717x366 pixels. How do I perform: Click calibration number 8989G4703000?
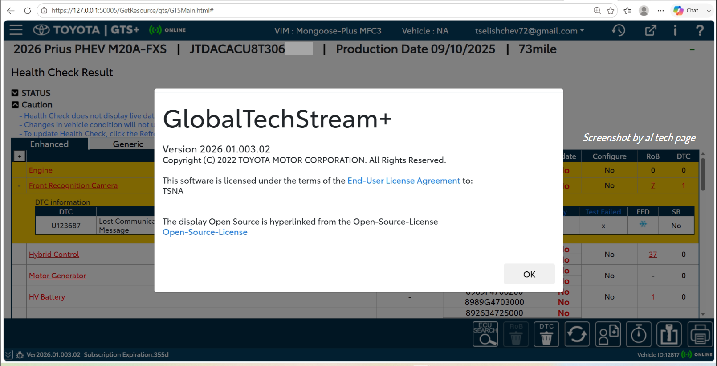(x=494, y=302)
